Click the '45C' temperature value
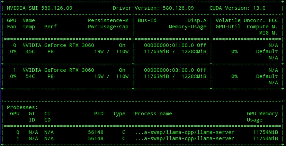 [30, 52]
